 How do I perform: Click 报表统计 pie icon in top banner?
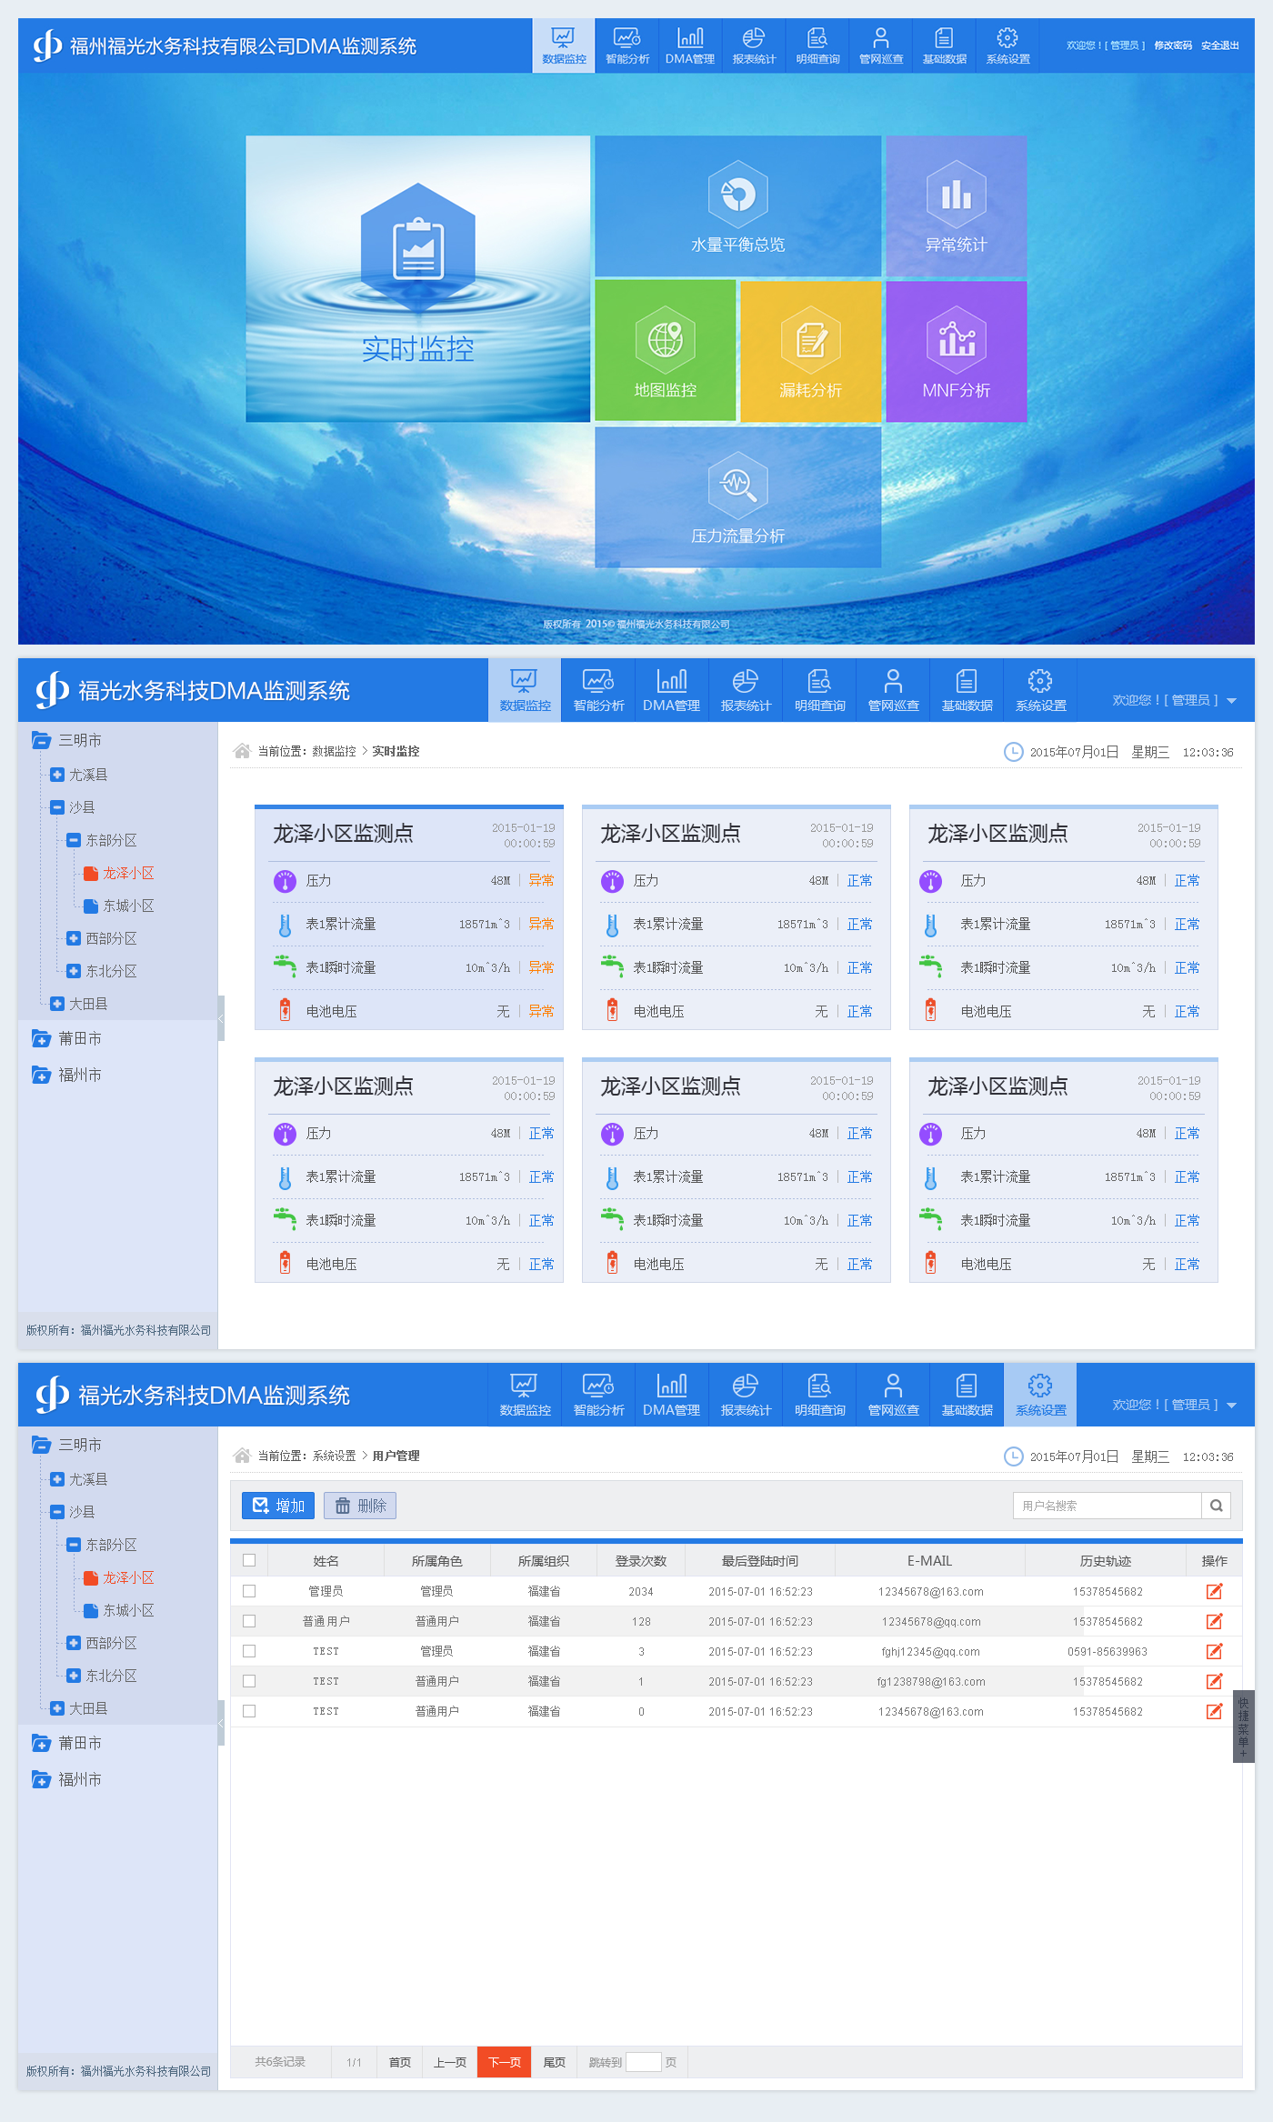(x=754, y=37)
